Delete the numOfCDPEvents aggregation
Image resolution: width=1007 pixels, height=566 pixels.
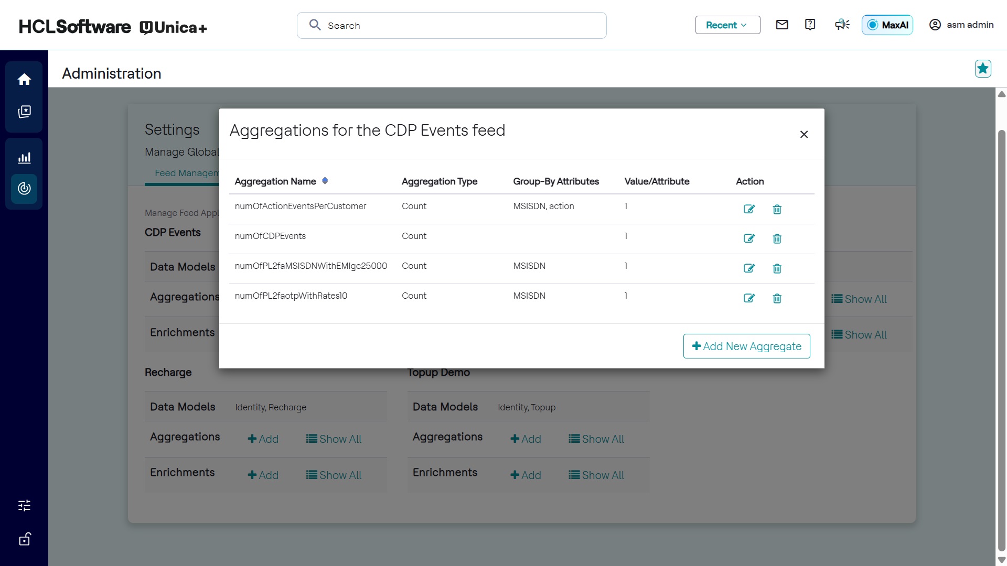point(777,239)
